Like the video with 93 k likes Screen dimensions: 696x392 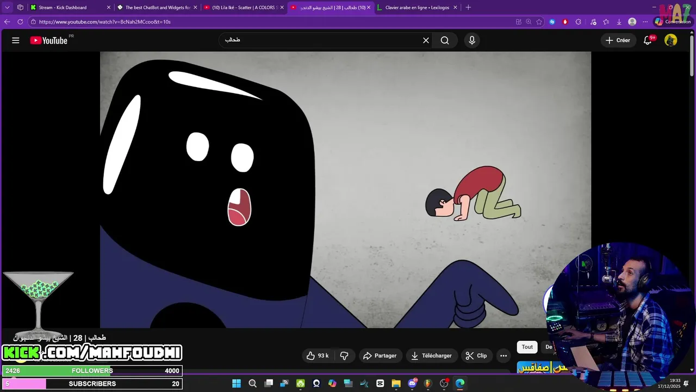click(317, 356)
